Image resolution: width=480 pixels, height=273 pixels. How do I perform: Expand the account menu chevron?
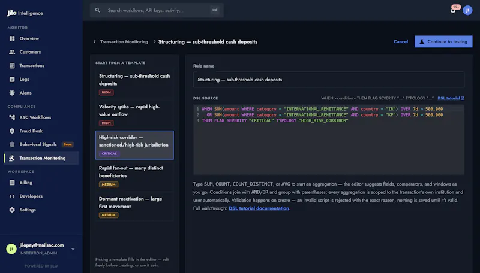73,249
